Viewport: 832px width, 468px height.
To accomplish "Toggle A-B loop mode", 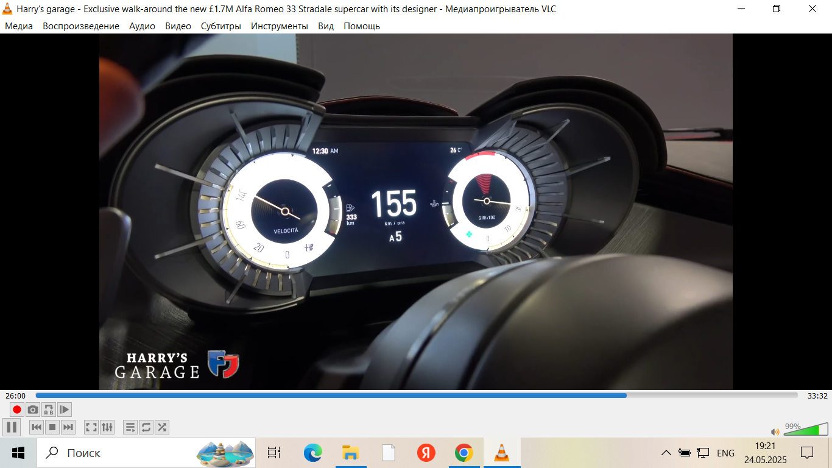I will (x=49, y=409).
